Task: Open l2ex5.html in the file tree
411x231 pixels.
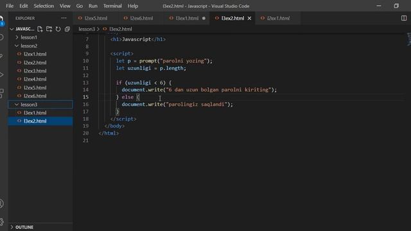Action: pos(40,87)
